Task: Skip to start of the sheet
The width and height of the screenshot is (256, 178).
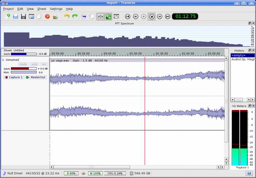Action: pyautogui.click(x=128, y=16)
